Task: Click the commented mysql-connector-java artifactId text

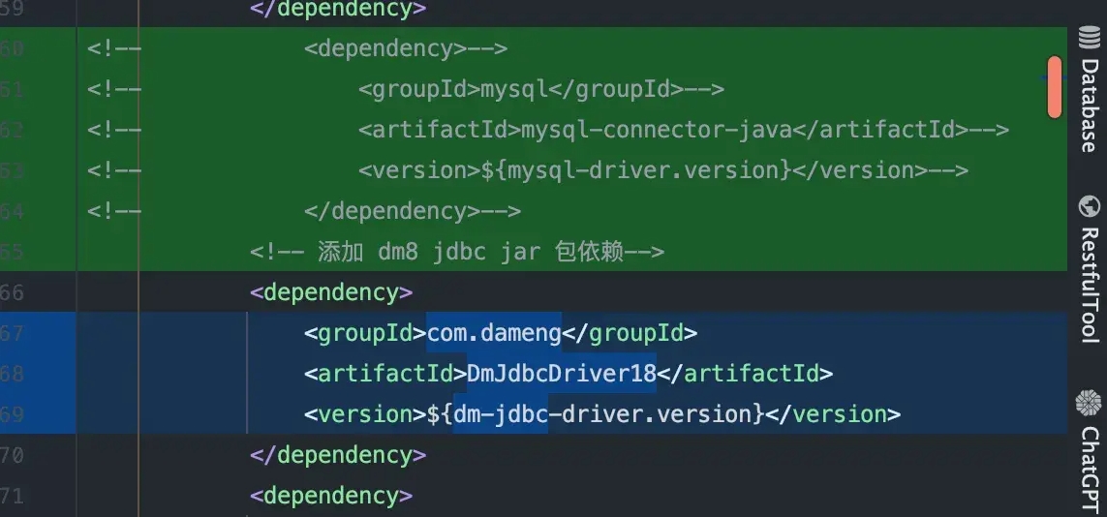Action: pos(659,130)
